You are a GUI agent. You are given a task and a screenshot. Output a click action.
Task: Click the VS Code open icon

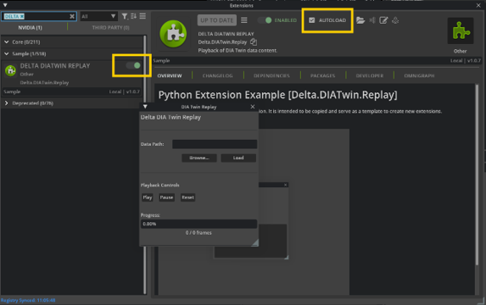[x=372, y=20]
